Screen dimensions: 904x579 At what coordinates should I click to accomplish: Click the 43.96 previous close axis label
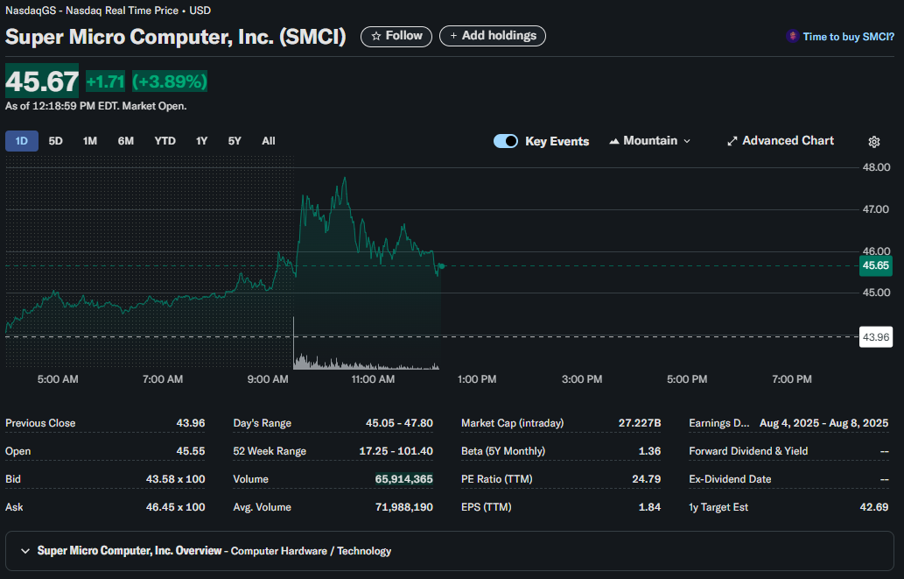(x=876, y=337)
